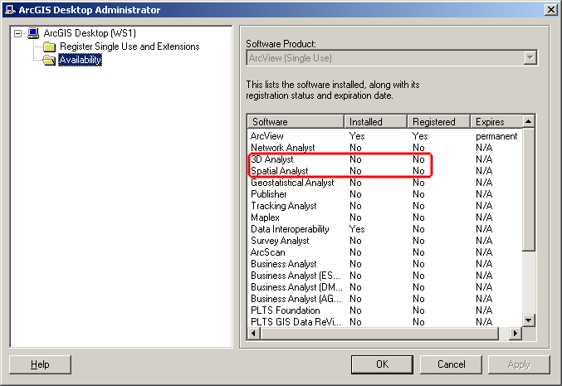Select the plain Business Analyst row
Viewport: 562px width, 386px height.
pos(385,264)
